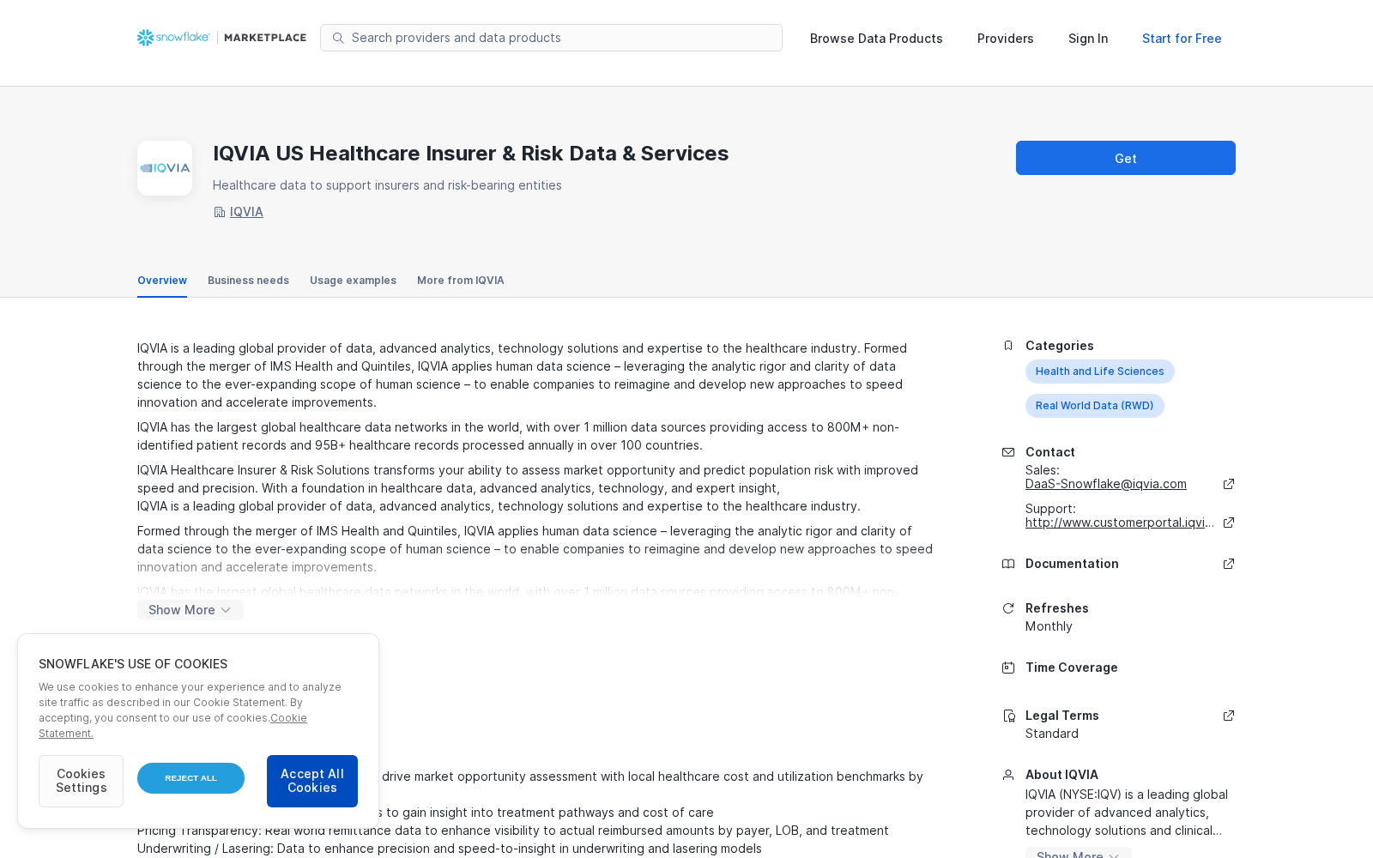Click the Contact envelope icon
This screenshot has height=858, width=1373.
[x=1008, y=452]
